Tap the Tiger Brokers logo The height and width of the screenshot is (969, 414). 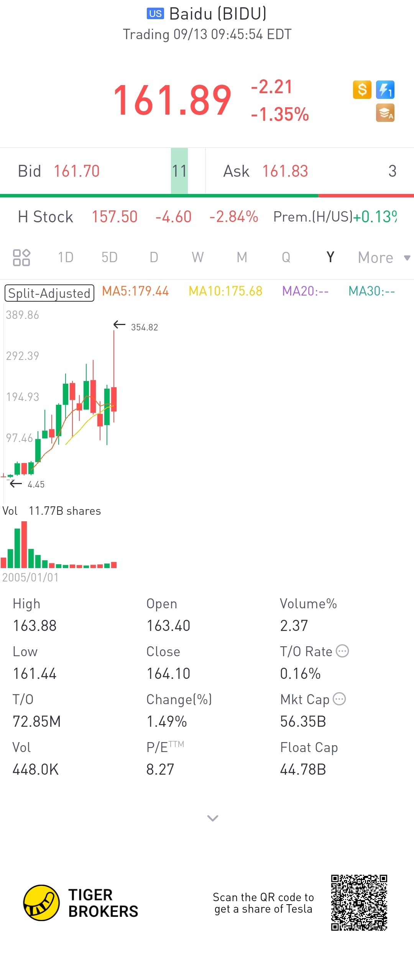click(x=80, y=903)
